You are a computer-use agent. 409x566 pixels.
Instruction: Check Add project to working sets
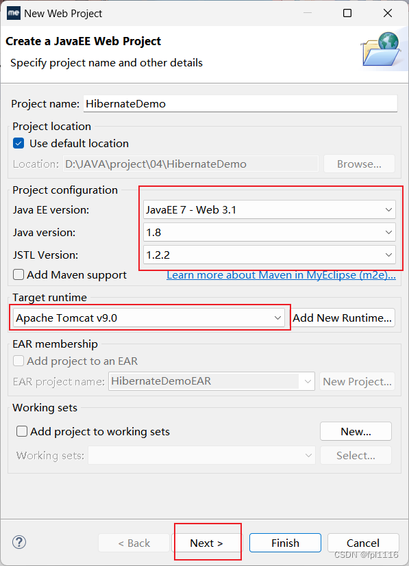(22, 431)
